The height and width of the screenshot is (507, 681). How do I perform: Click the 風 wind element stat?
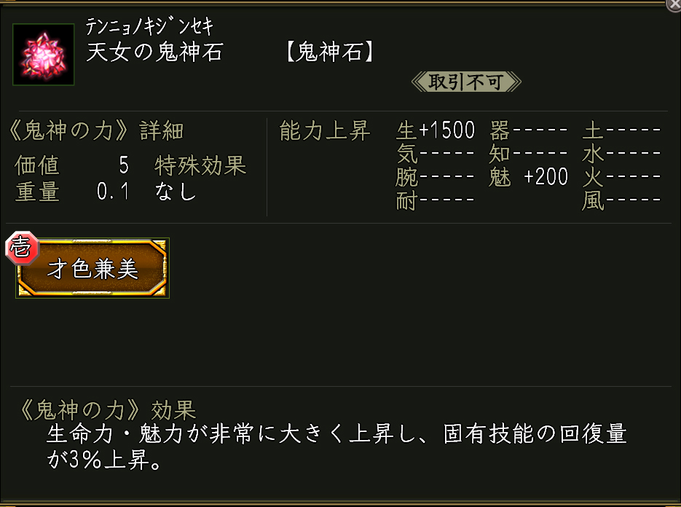tap(621, 200)
